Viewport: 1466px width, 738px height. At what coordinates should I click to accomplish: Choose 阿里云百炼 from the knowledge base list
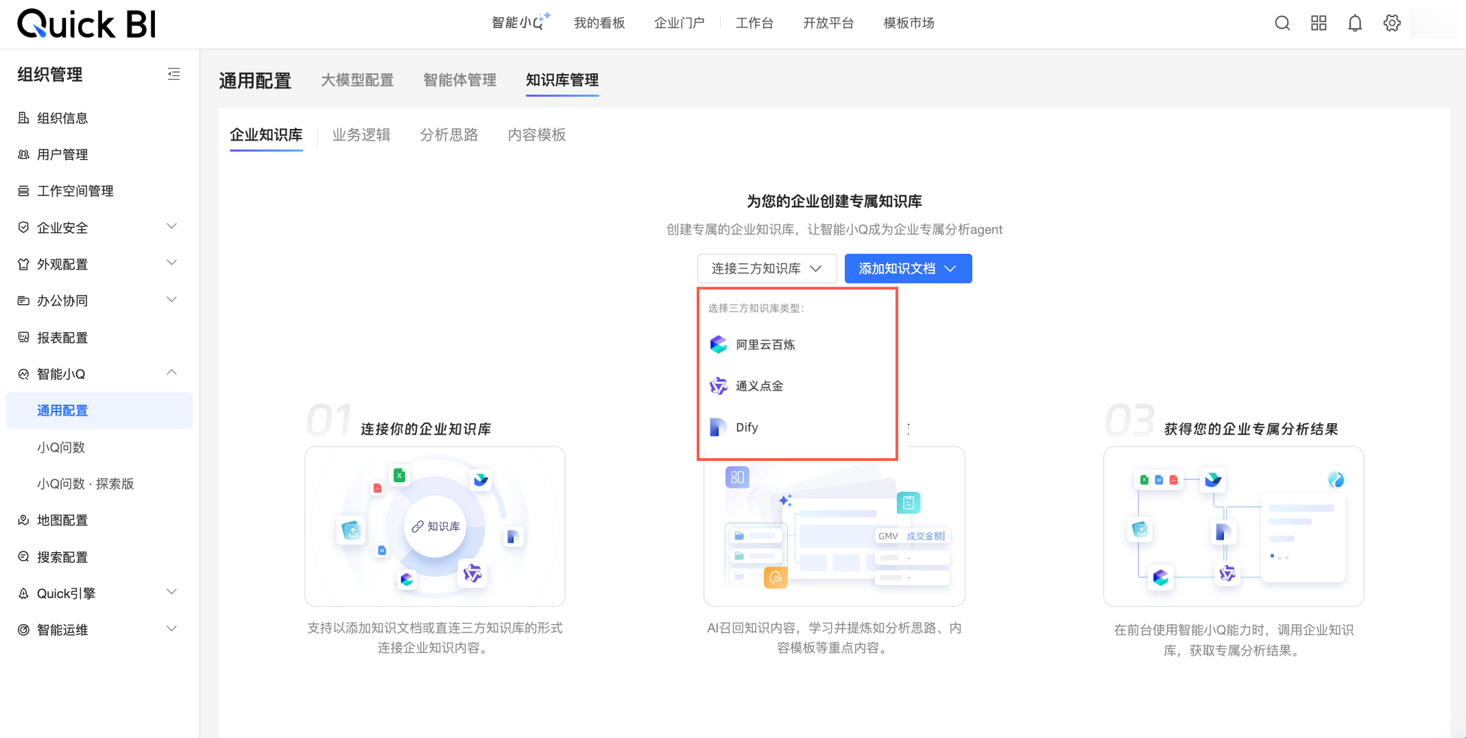797,344
